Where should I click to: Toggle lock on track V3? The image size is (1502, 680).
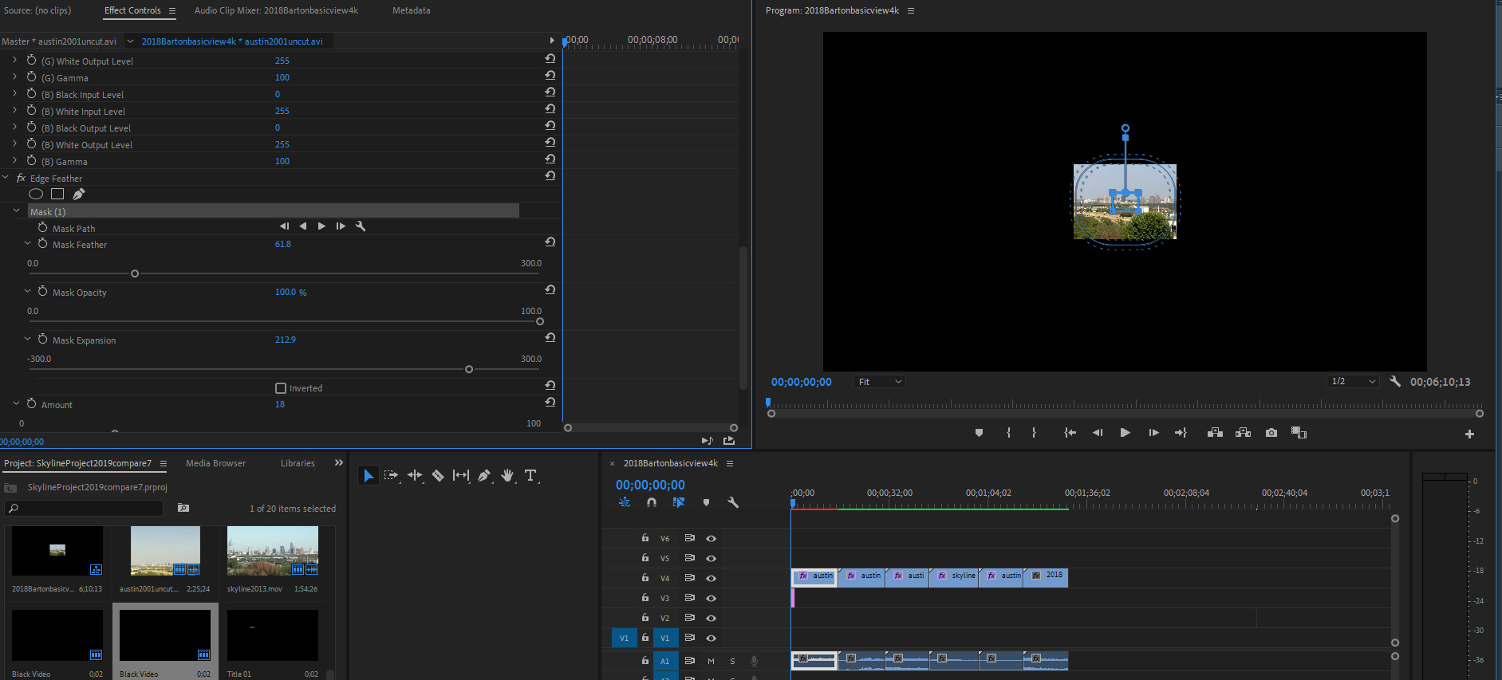click(x=645, y=598)
